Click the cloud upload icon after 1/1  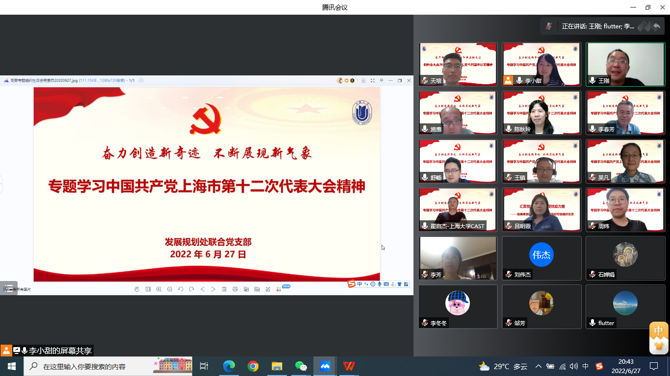click(141, 80)
